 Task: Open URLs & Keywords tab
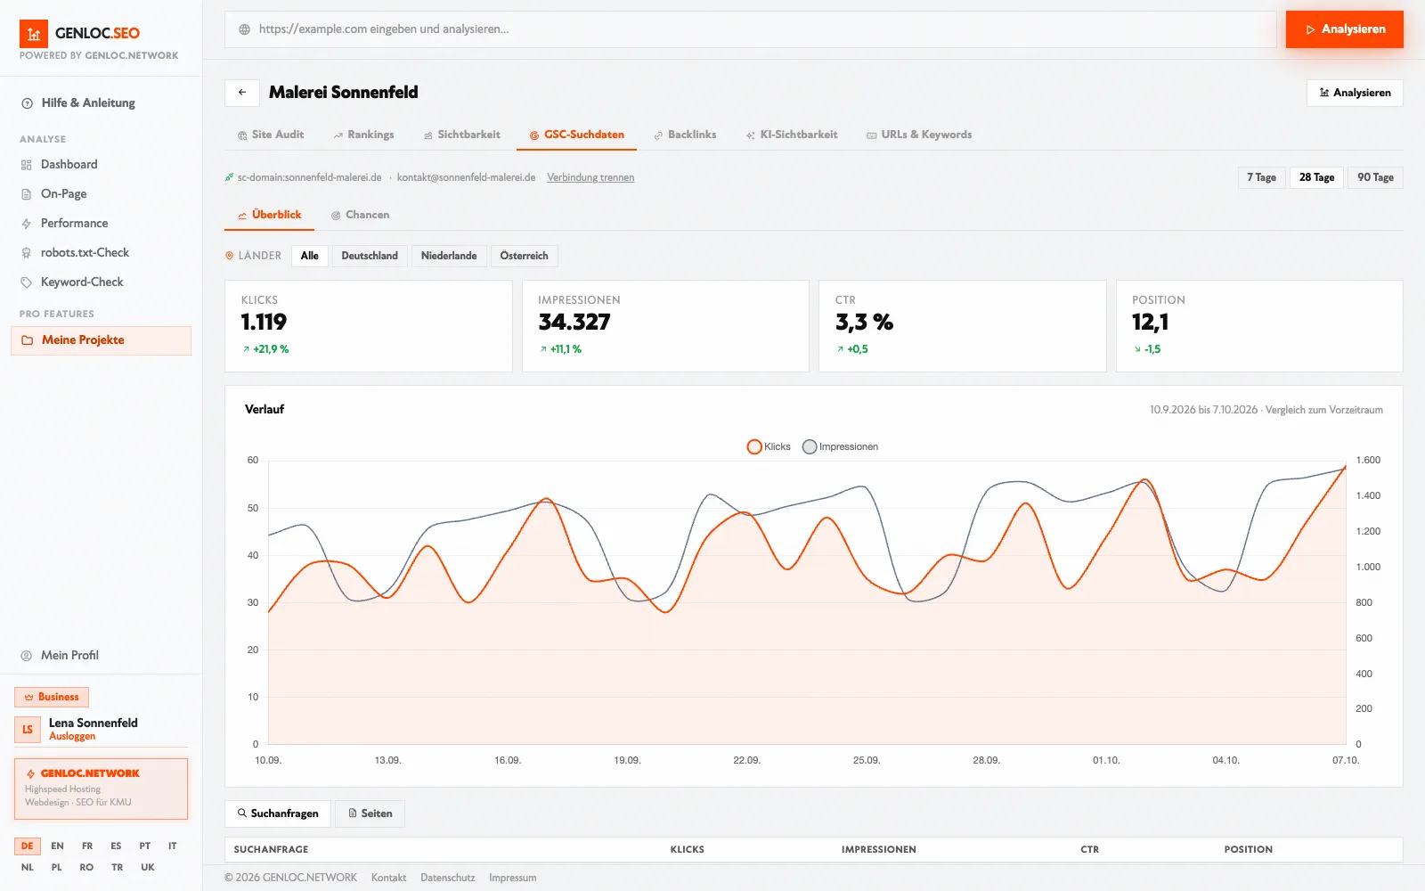coord(919,135)
